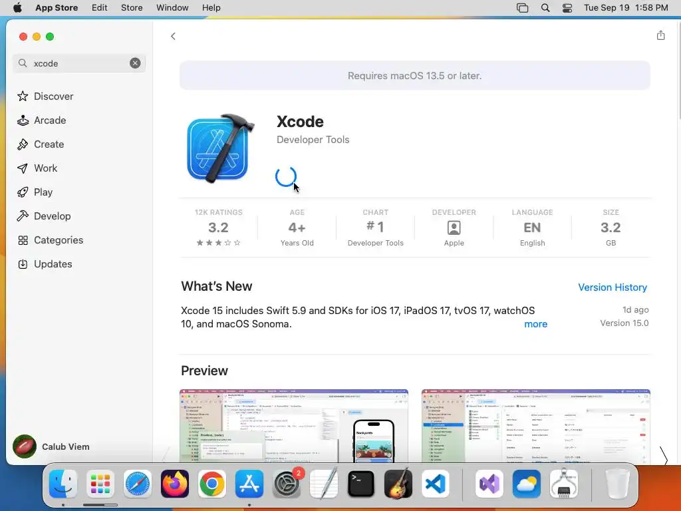Click App Store icon in the Dock
The image size is (681, 511).
tap(249, 484)
